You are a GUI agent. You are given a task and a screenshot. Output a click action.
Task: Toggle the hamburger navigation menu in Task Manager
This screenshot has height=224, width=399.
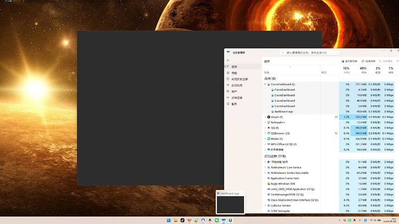(228, 60)
